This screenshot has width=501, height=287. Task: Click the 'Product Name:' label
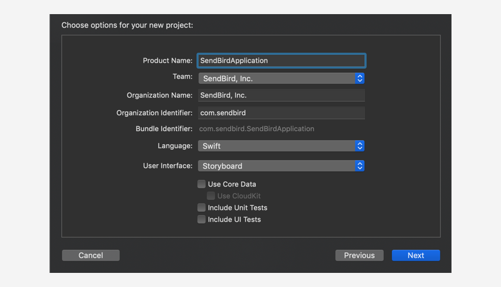pos(167,61)
